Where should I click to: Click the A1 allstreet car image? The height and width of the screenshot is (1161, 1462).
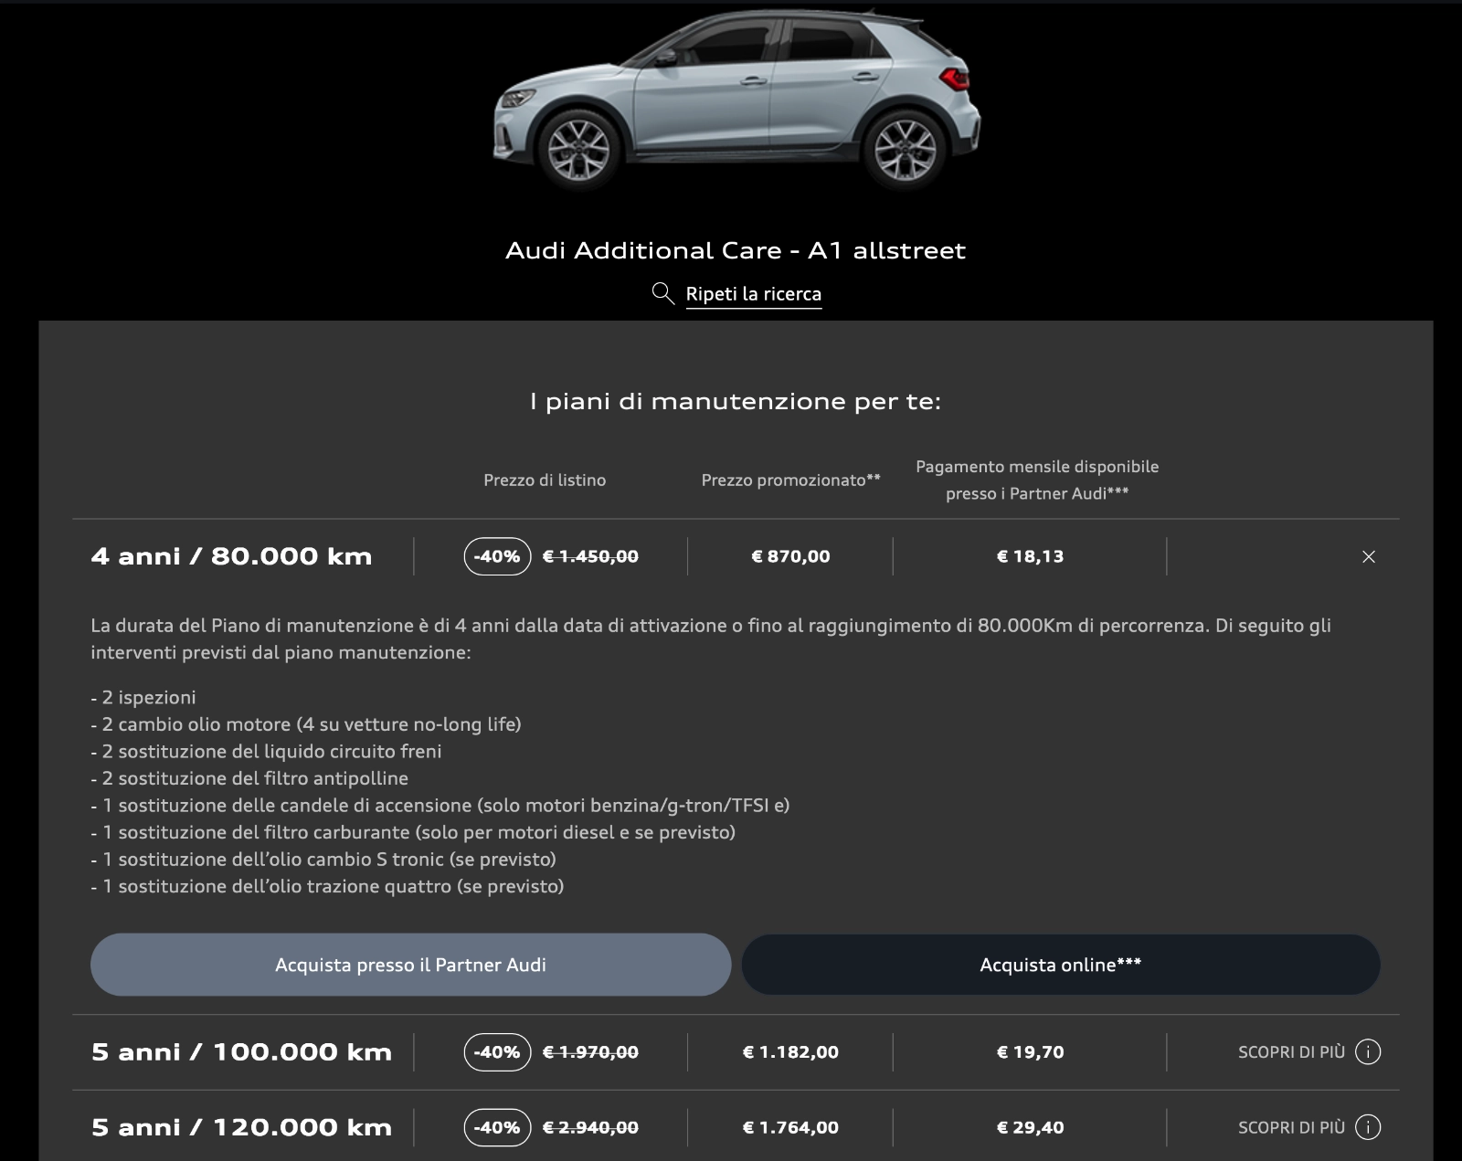(x=736, y=100)
